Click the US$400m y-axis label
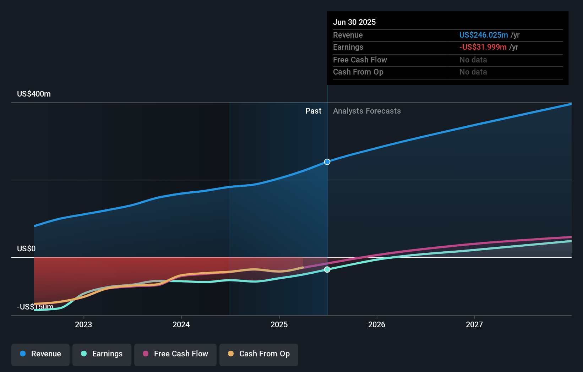Screen dimensions: 583x372 tap(34, 94)
